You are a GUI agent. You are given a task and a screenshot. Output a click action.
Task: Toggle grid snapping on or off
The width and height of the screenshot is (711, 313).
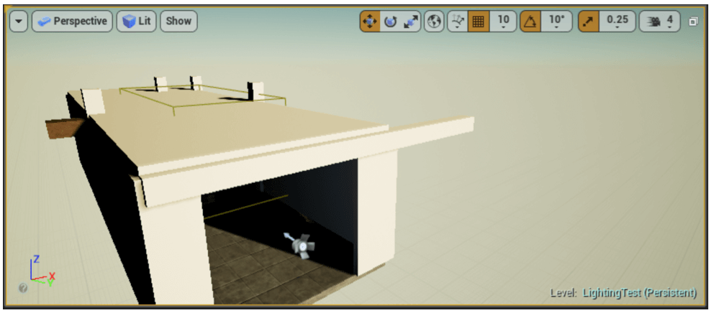(x=477, y=22)
